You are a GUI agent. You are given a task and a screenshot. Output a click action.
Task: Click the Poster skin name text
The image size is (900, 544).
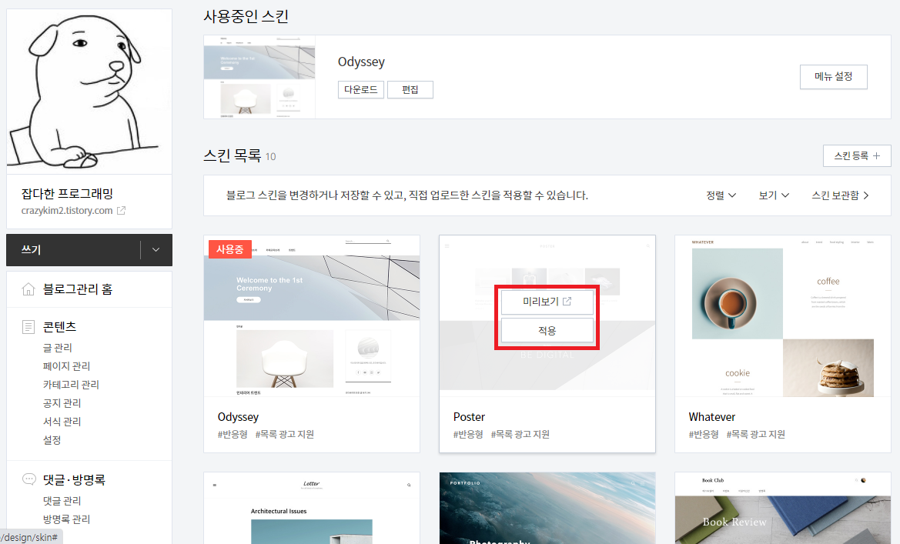469,417
